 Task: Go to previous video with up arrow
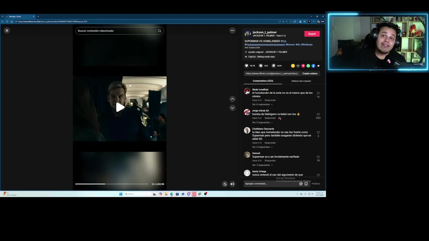[232, 99]
